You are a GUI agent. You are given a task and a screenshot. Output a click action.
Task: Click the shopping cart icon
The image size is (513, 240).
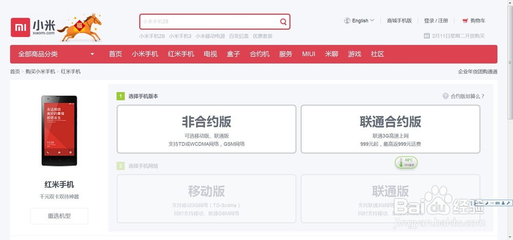pyautogui.click(x=465, y=21)
